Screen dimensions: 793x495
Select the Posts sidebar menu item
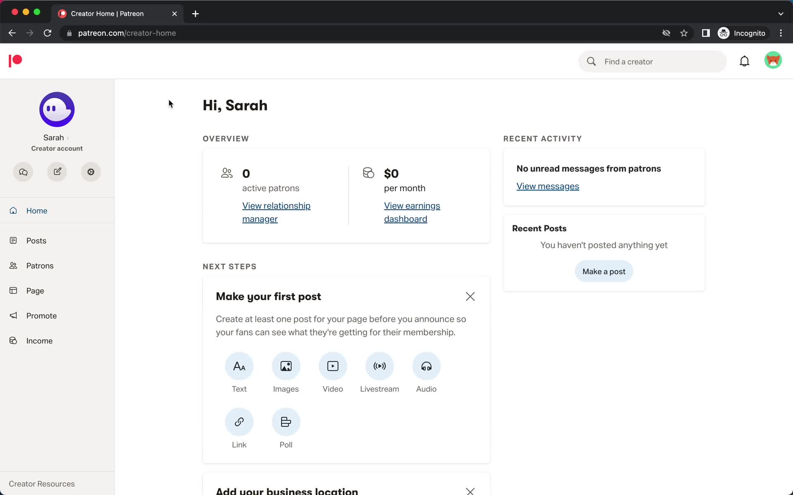[36, 240]
